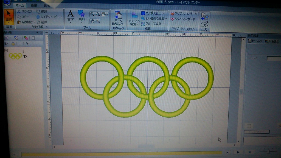Click the application orb button
281x158 pixels.
pos(7,2)
